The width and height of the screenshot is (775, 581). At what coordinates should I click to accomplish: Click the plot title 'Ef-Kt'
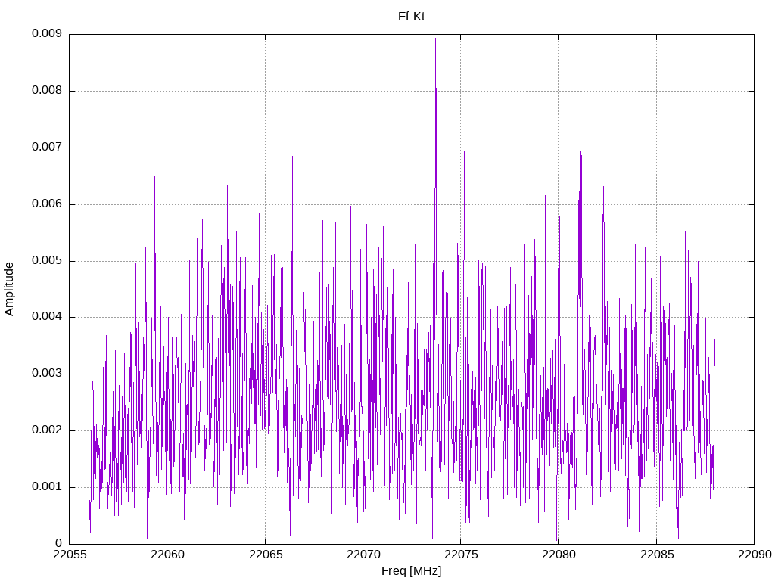click(411, 17)
